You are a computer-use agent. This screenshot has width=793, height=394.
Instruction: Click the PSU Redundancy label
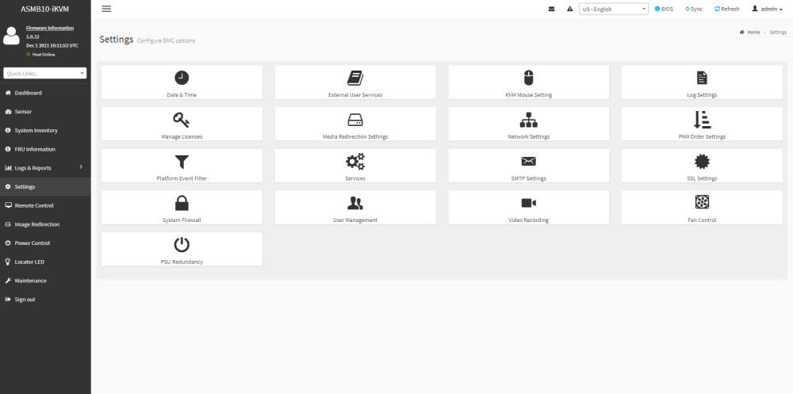[x=182, y=262]
